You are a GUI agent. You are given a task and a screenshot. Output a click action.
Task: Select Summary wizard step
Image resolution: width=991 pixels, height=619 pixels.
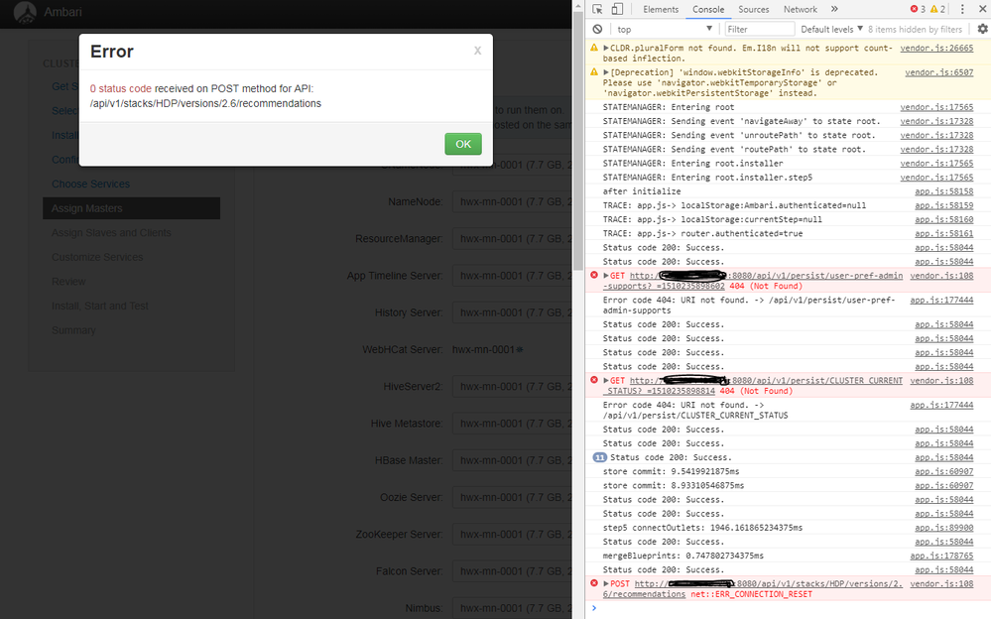tap(73, 330)
